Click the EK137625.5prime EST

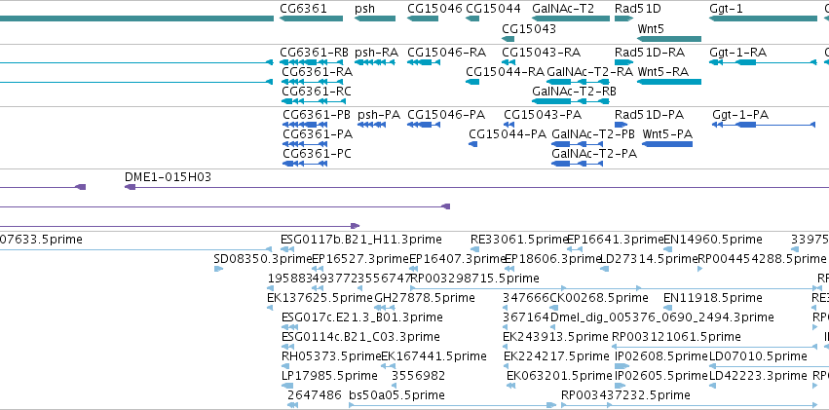pos(272,308)
